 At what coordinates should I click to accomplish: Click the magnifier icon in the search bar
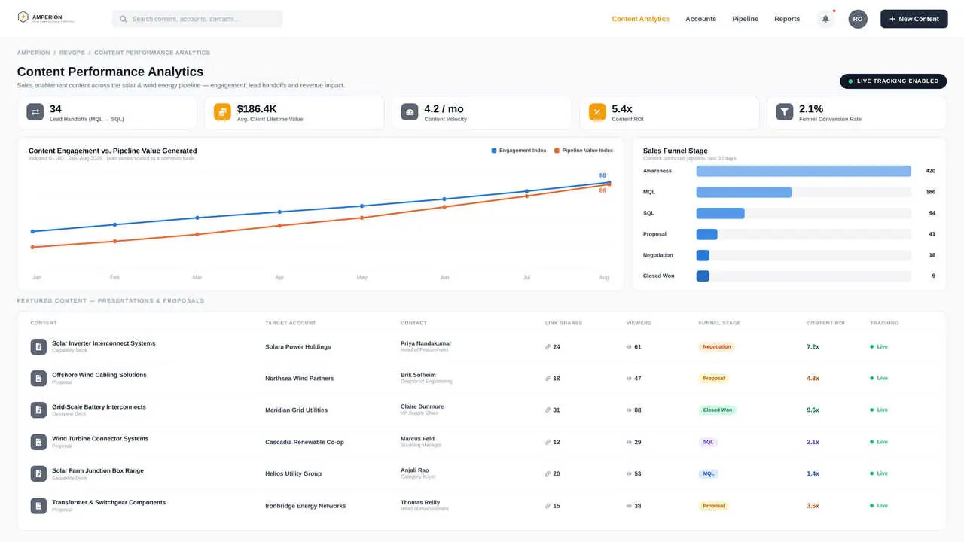pyautogui.click(x=124, y=19)
